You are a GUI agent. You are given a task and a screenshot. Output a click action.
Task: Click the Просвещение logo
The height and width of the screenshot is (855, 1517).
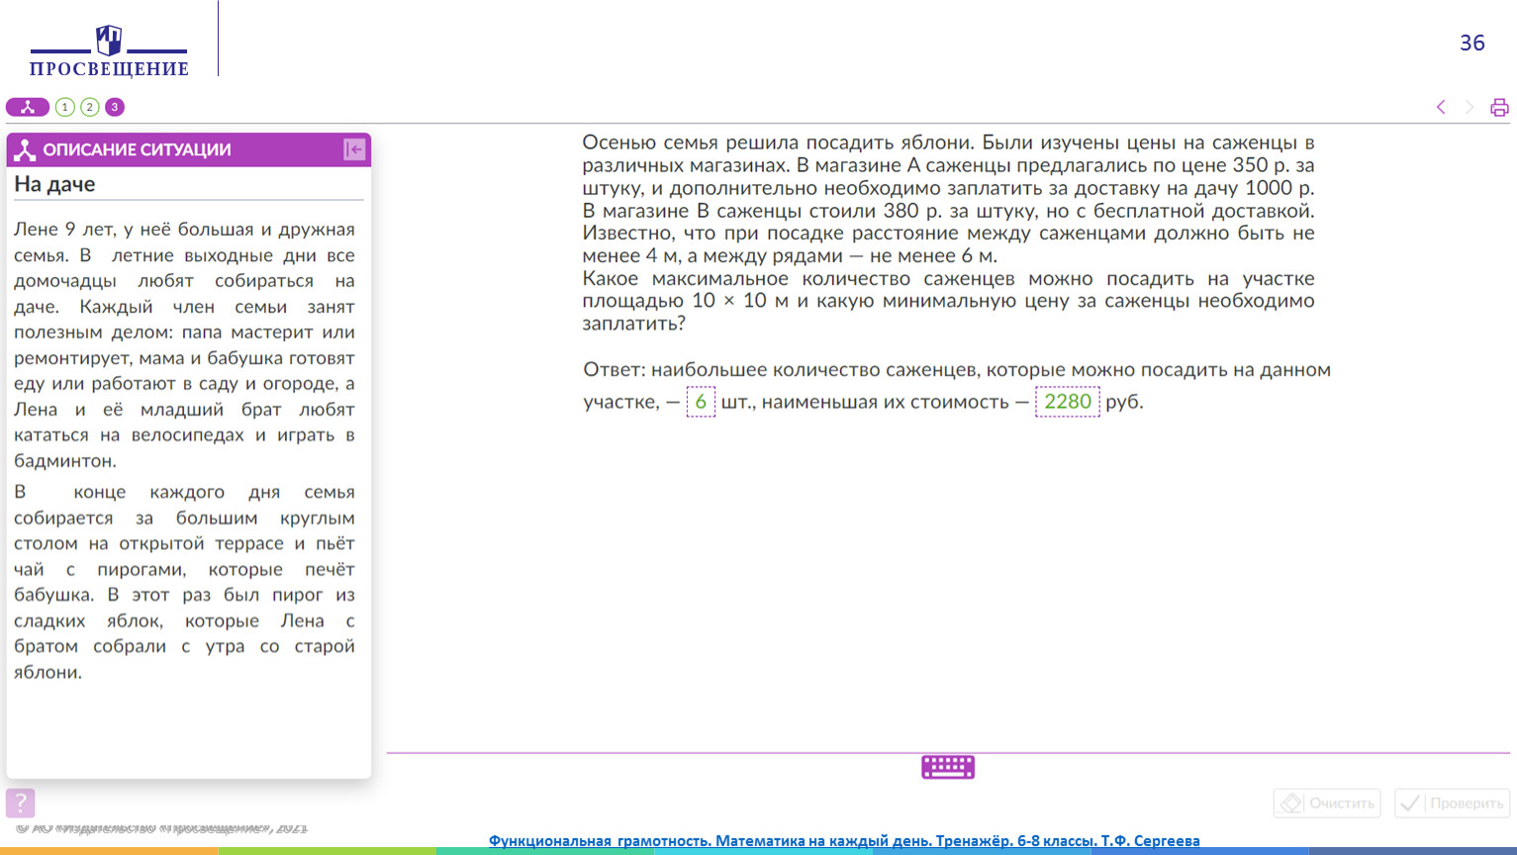pos(109,51)
